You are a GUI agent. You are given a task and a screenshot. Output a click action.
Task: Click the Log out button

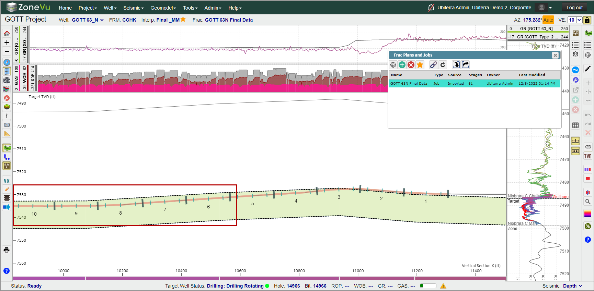tap(574, 8)
